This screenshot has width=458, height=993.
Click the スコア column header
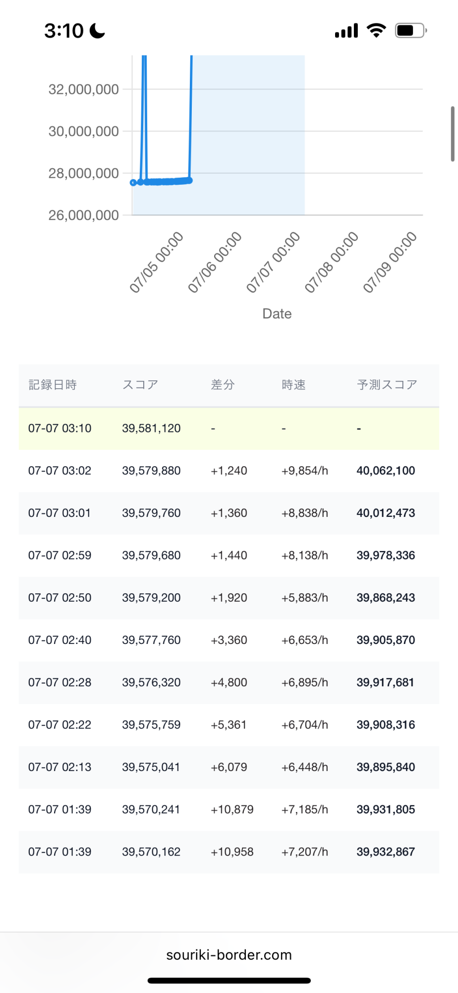tap(140, 385)
